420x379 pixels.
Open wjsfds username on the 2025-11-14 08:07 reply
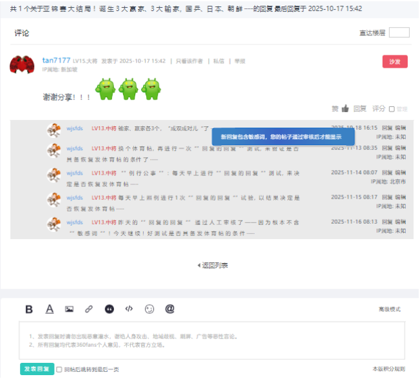click(x=75, y=173)
